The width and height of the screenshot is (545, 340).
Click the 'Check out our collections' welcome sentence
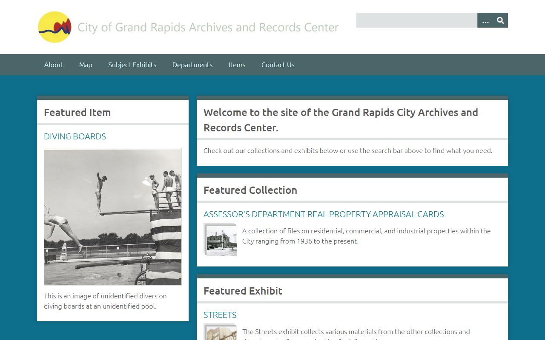pos(348,150)
